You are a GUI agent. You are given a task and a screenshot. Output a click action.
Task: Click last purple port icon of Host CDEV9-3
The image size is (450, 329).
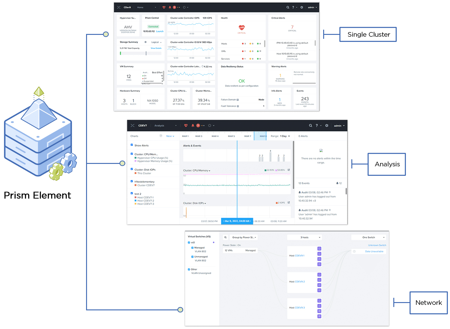(x=319, y=316)
